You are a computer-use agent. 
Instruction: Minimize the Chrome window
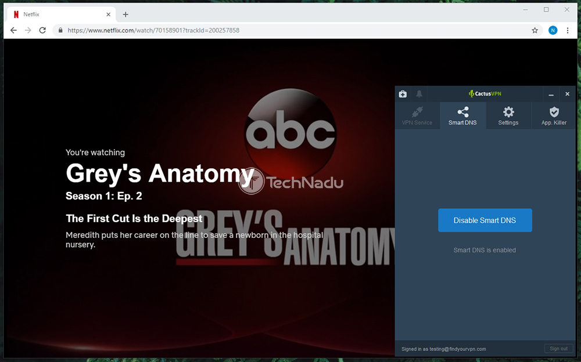click(x=525, y=10)
